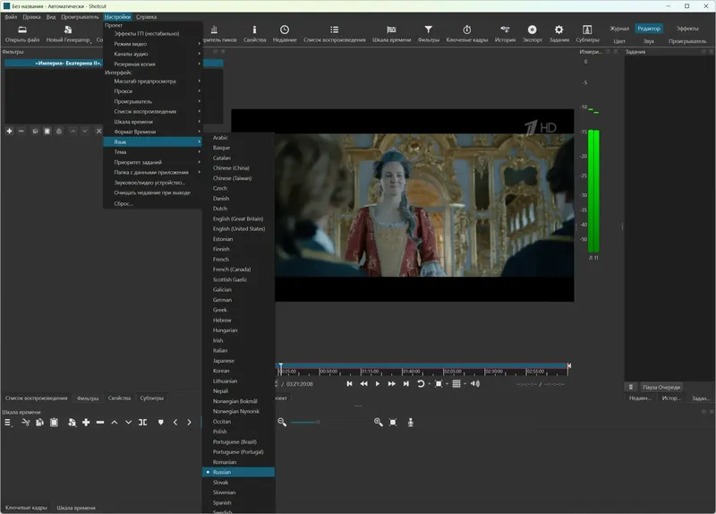Click the timeline record audio microphone icon
716x514 pixels.
pyautogui.click(x=411, y=422)
